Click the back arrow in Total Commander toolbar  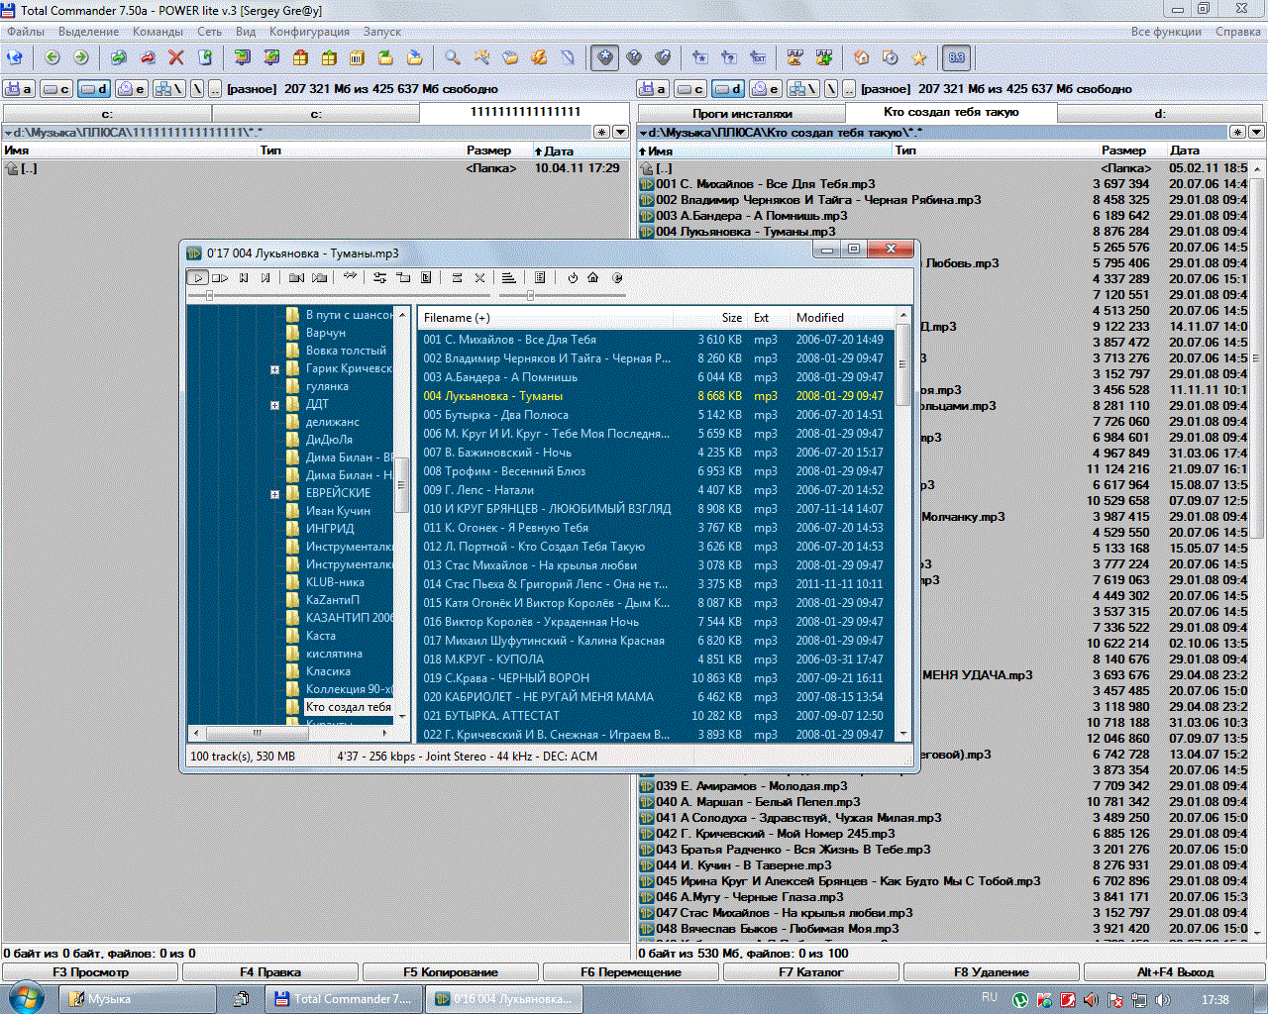coord(52,57)
